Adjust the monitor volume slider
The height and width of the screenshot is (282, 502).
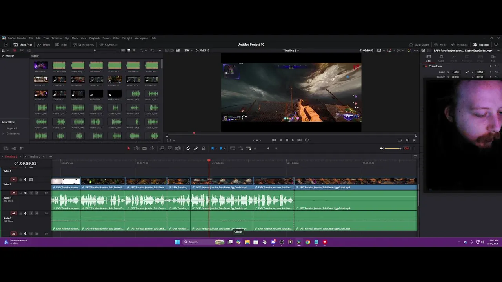pyautogui.click(x=393, y=148)
